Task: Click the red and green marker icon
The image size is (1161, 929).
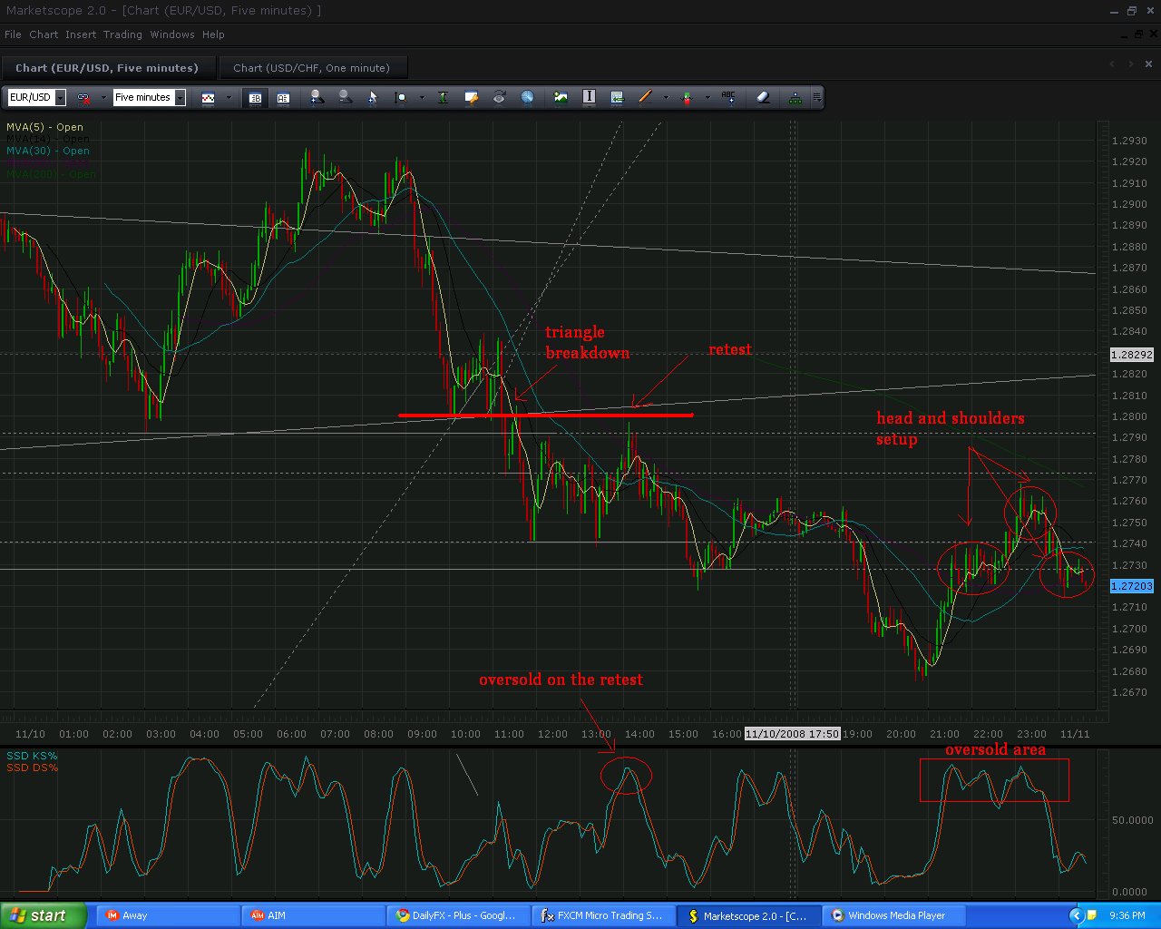Action: pos(687,97)
